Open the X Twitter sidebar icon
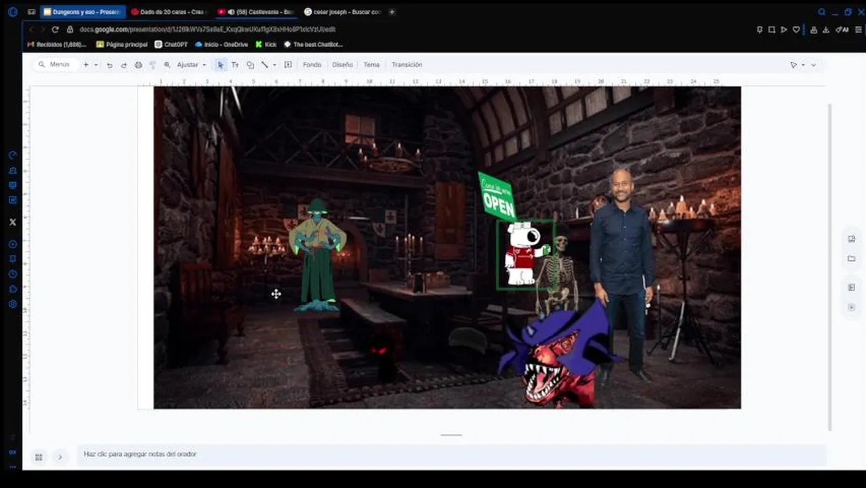Viewport: 866px width, 488px height. (12, 222)
